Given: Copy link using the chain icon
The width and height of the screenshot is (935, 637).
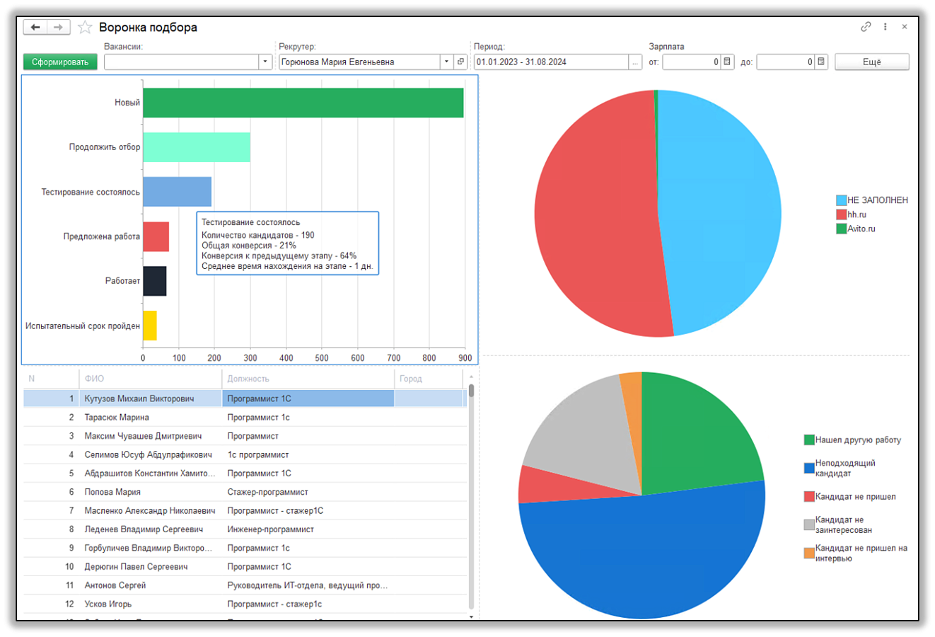Looking at the screenshot, I should 866,27.
